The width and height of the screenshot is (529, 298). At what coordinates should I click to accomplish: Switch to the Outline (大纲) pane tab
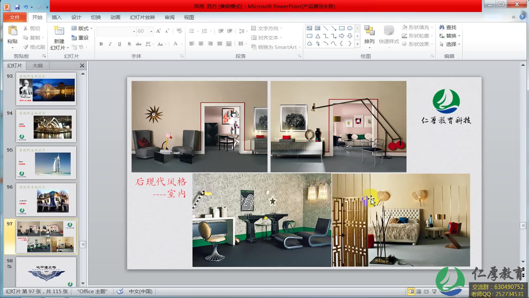(x=37, y=65)
